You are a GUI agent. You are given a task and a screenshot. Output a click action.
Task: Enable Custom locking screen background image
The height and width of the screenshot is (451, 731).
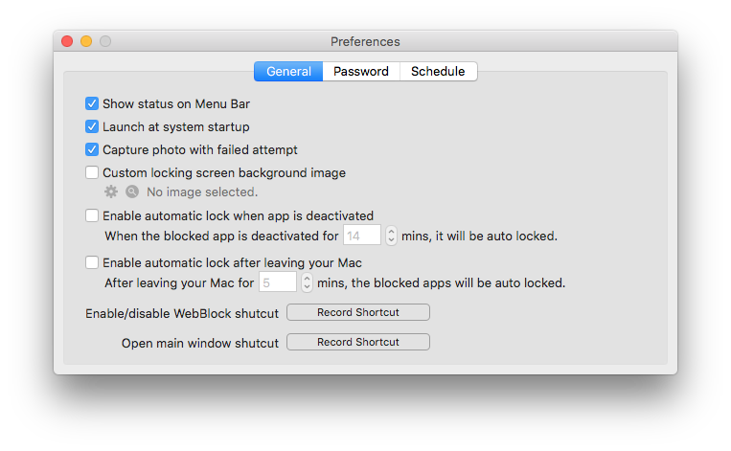(92, 172)
